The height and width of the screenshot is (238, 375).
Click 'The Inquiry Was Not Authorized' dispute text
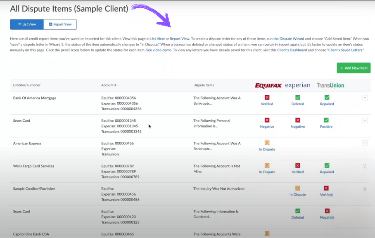click(x=219, y=189)
